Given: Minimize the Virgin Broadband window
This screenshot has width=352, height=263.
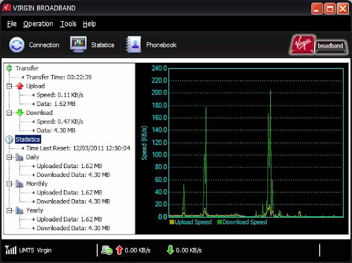Looking at the screenshot, I should (x=317, y=9).
